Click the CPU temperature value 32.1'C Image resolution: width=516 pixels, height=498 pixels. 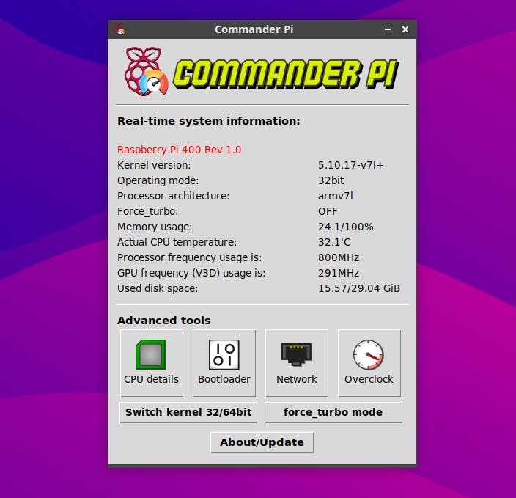pos(334,242)
